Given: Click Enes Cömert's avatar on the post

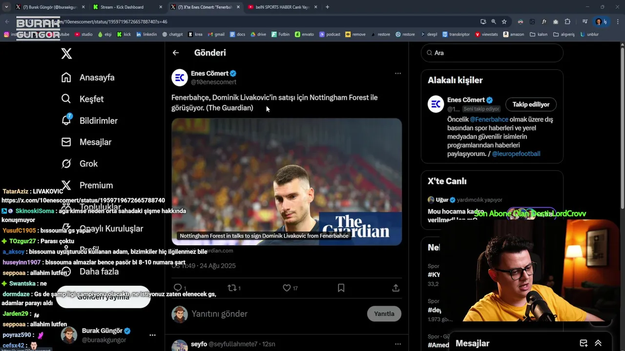Looking at the screenshot, I should click(x=180, y=78).
